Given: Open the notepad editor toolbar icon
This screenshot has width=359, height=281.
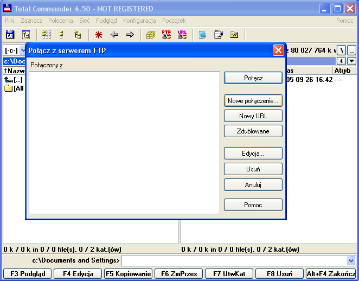Looking at the screenshot, I should [218, 35].
